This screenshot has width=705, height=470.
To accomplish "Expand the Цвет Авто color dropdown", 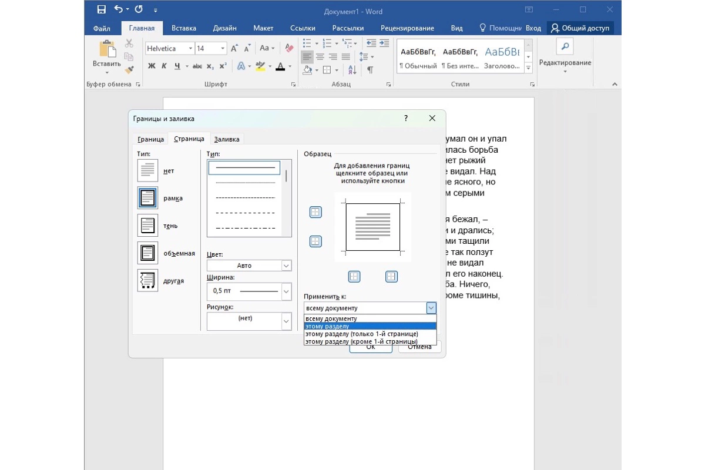I will pyautogui.click(x=286, y=266).
